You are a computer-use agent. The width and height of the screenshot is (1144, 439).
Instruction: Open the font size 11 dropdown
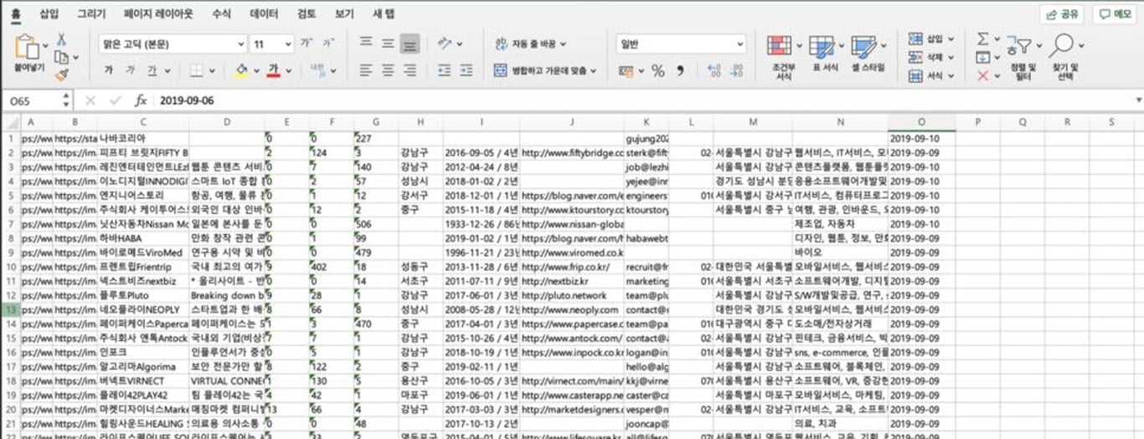click(x=272, y=43)
